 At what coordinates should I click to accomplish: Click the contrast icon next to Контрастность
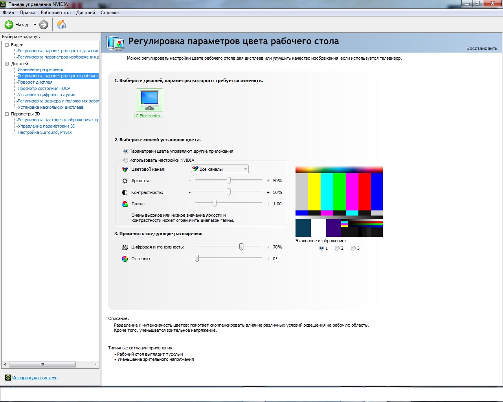[x=125, y=192]
